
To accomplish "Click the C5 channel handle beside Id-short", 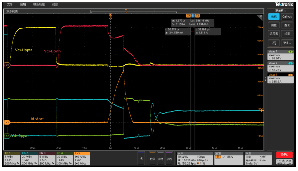I will click(x=7, y=122).
